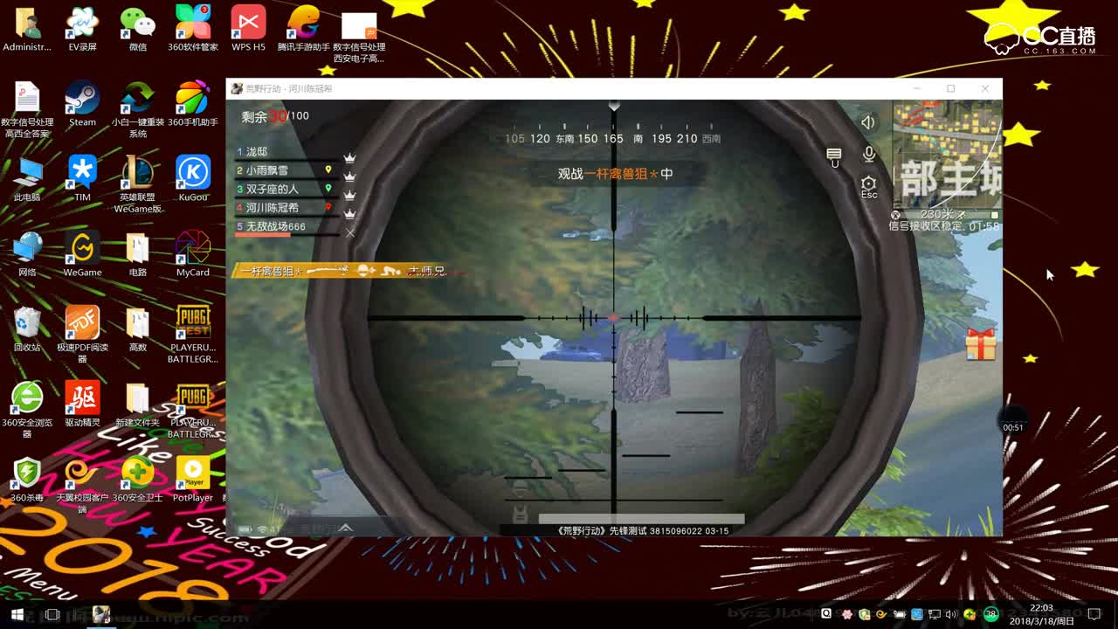
Task: Select the 数字信号处理高西全答案 PDF file
Action: tap(27, 111)
